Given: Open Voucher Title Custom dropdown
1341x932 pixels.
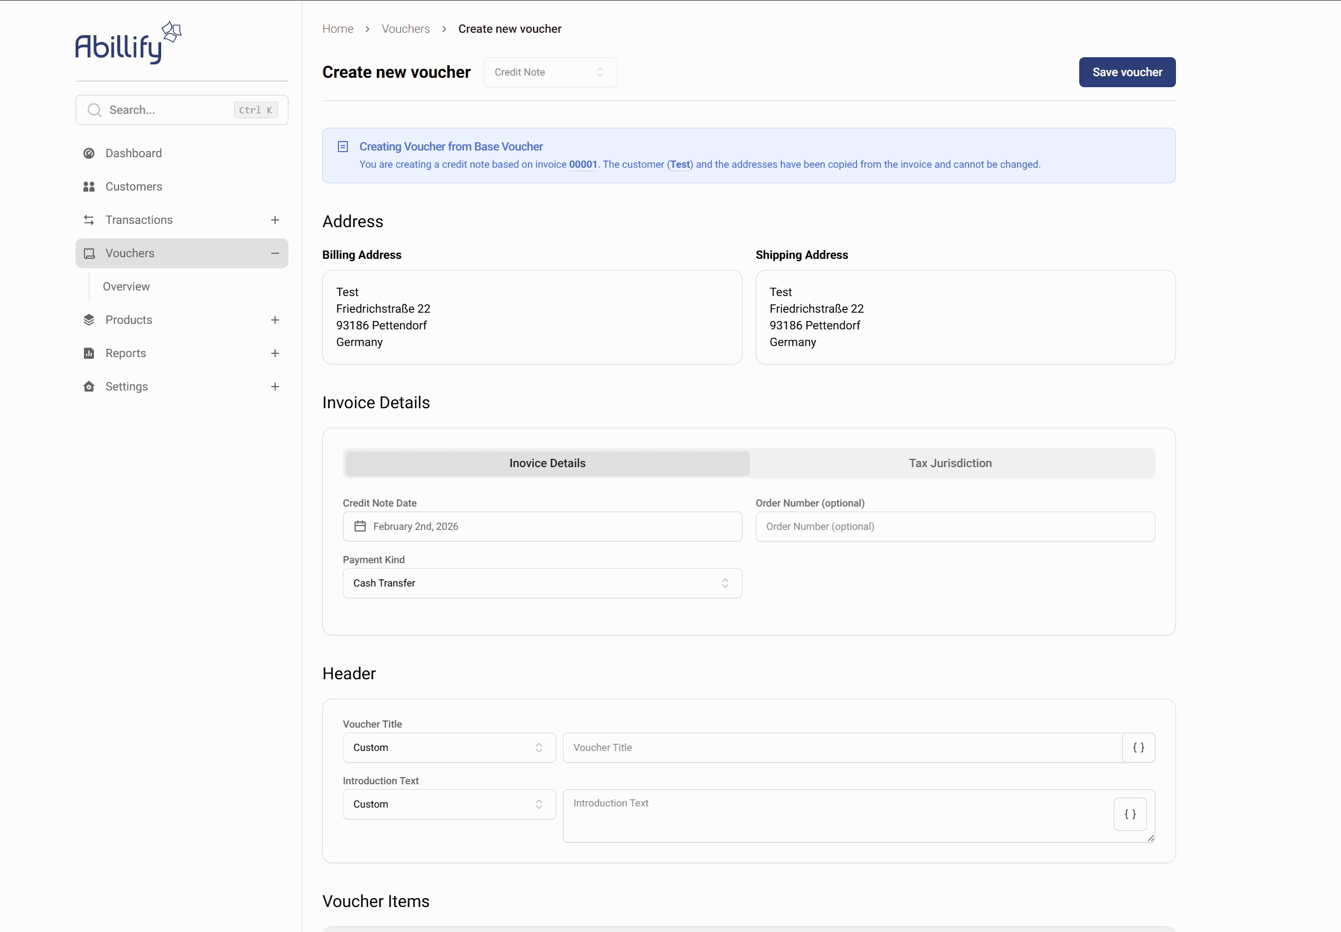Looking at the screenshot, I should pyautogui.click(x=448, y=748).
